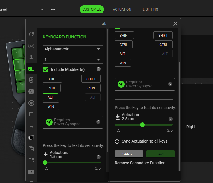Switch to the LIGHTING tab

(151, 9)
